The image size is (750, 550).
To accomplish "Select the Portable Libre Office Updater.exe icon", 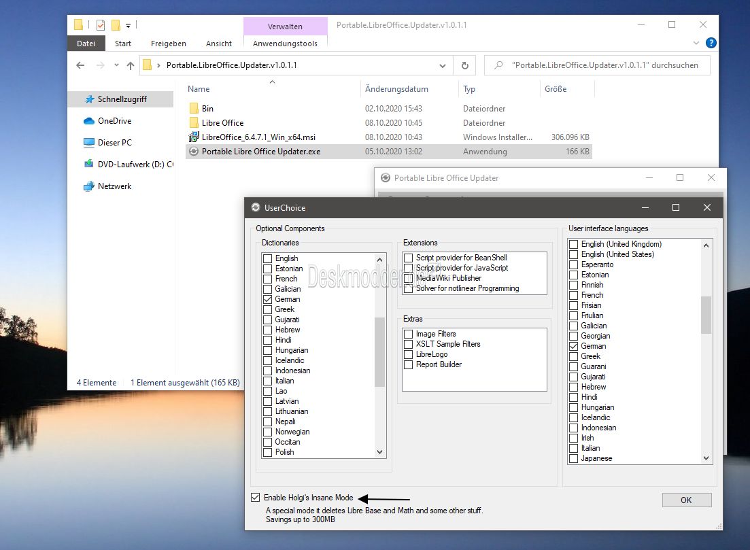I will tap(194, 152).
